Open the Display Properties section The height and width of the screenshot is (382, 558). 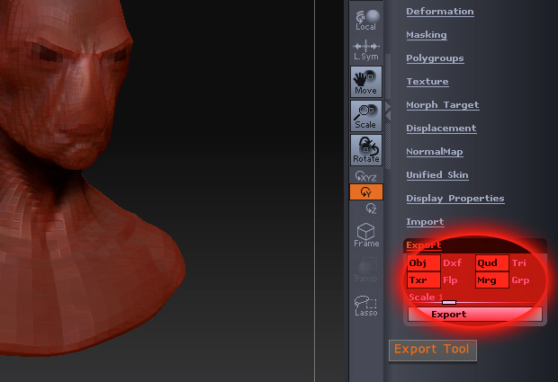(454, 199)
